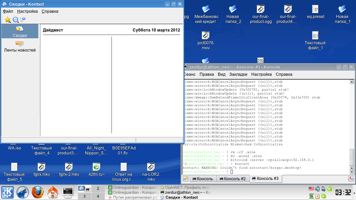This screenshot has width=356, height=200.
Task: Switch to virtual desktop 3 in pager
Action: pyautogui.click(x=84, y=196)
